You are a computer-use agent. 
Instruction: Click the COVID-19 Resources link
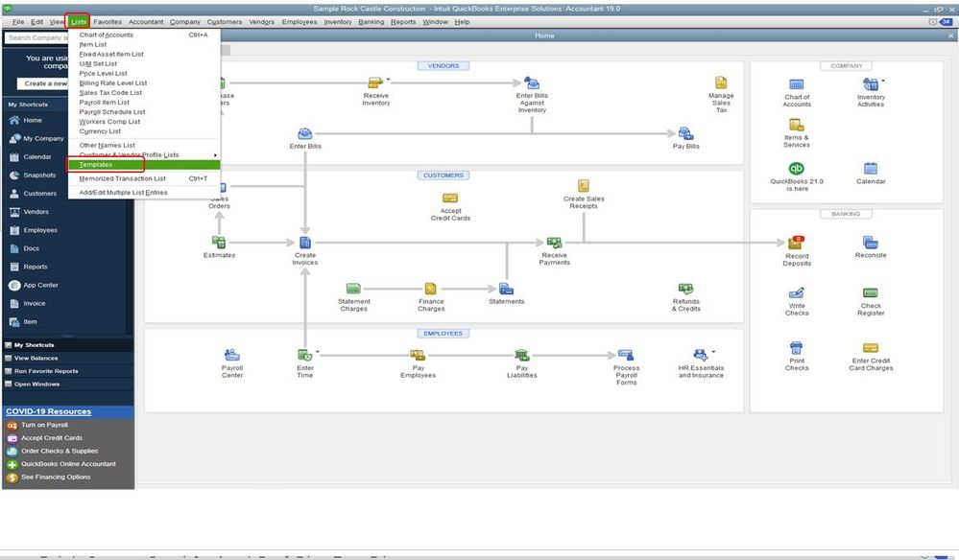click(x=48, y=411)
